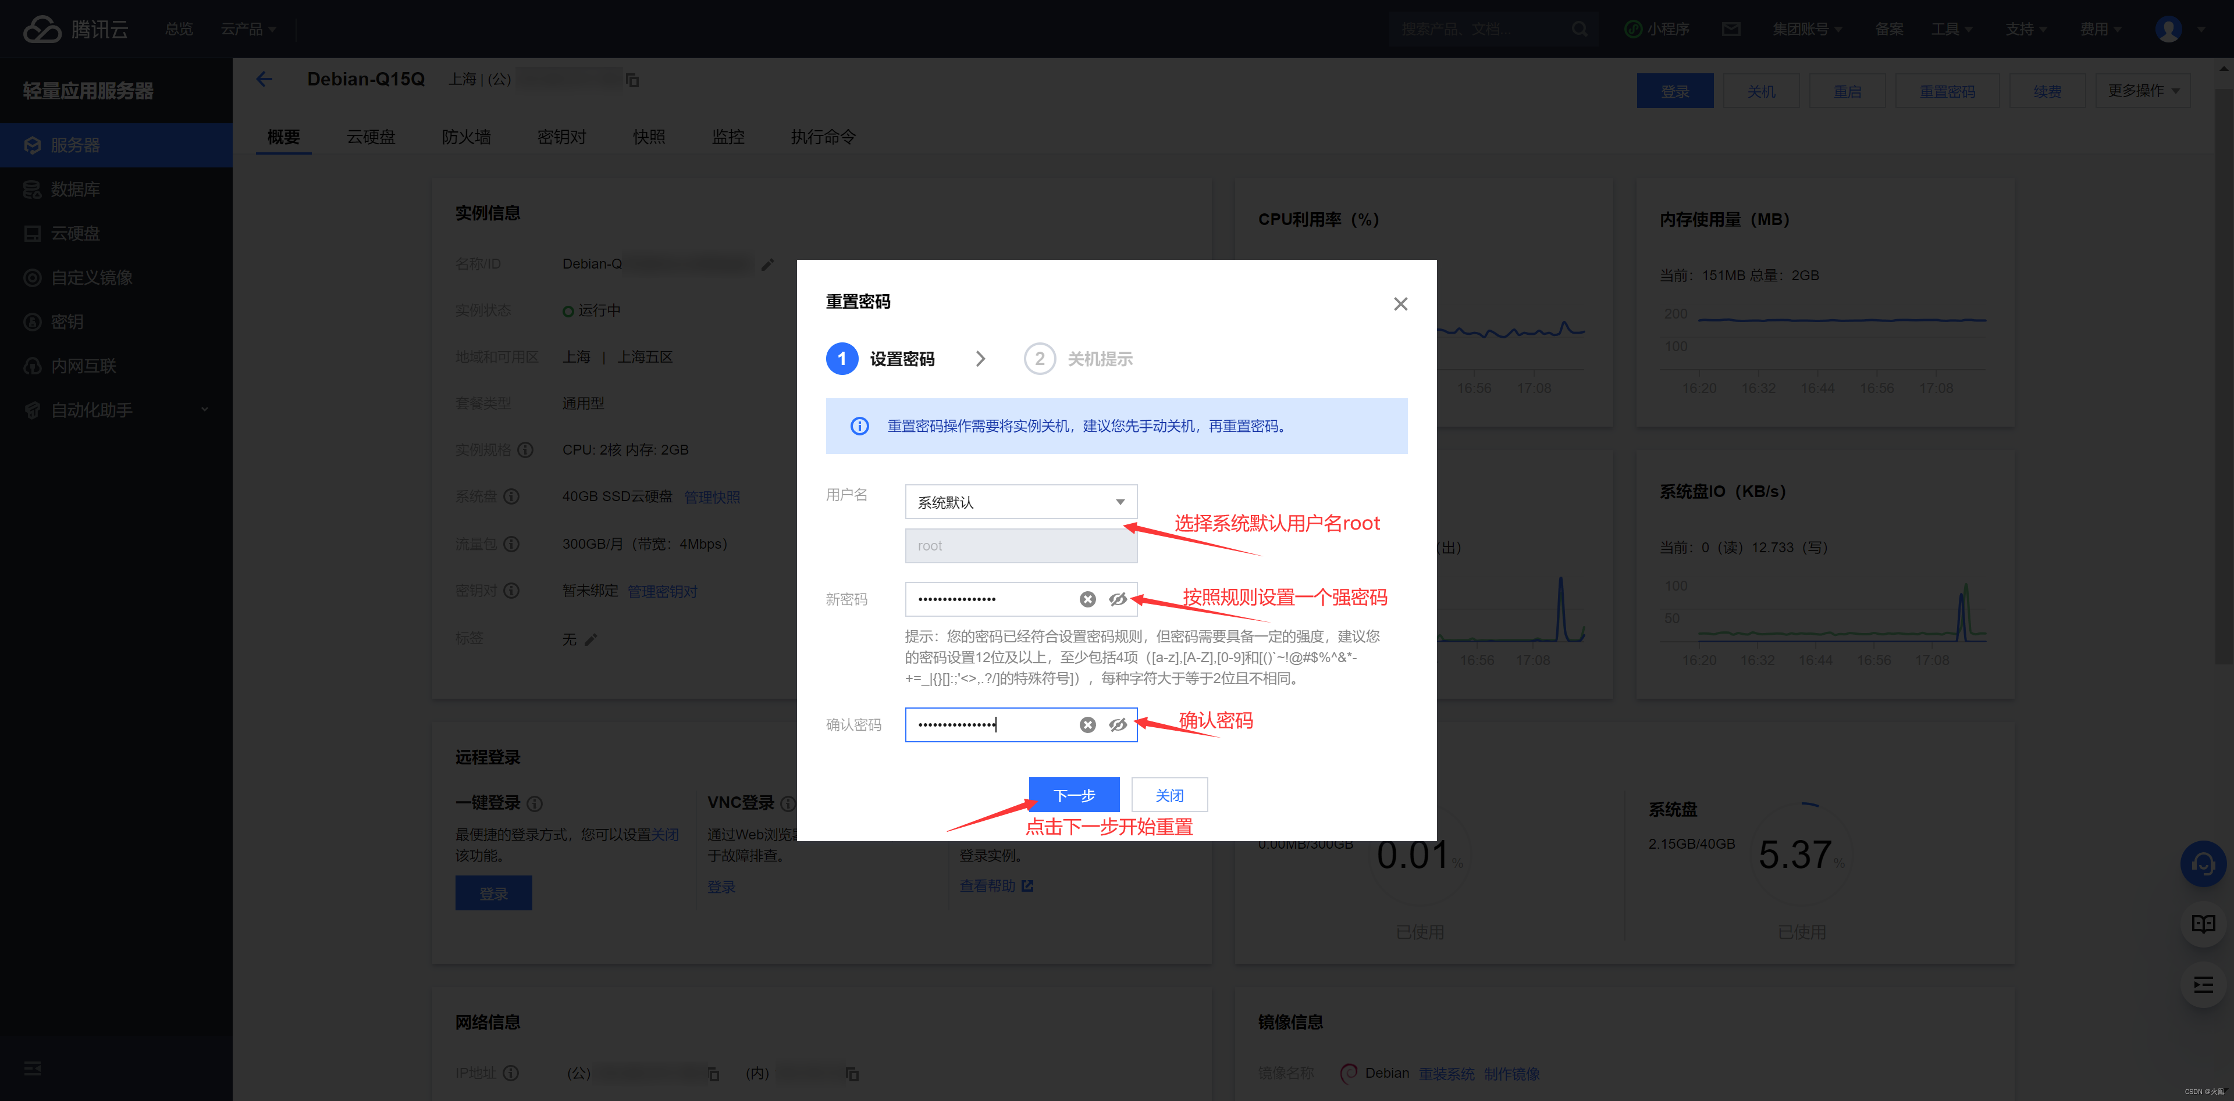Screen dimensions: 2234x1101
Task: Expand the 自动化助手 sidebar item
Action: pyautogui.click(x=116, y=410)
